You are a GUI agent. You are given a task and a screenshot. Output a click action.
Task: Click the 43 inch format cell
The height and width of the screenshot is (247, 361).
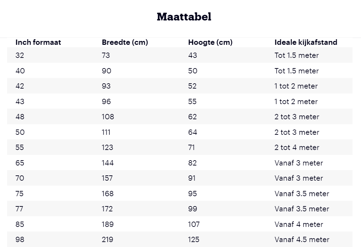coord(20,102)
